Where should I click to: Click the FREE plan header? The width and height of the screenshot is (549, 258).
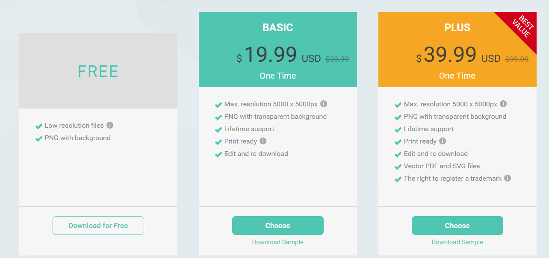pos(98,71)
